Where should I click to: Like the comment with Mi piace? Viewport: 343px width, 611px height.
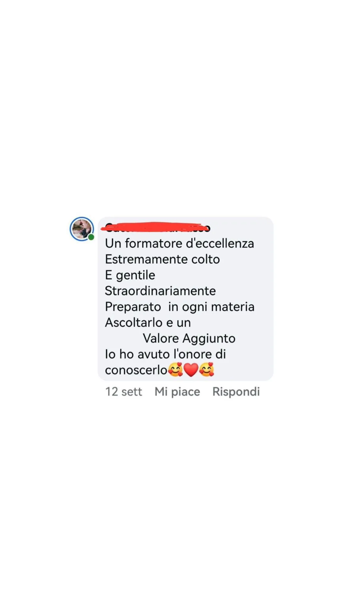coord(177,391)
